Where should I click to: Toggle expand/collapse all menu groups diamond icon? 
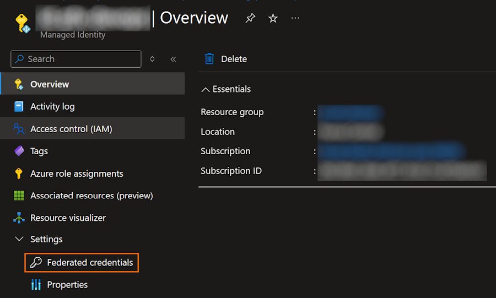tap(152, 59)
